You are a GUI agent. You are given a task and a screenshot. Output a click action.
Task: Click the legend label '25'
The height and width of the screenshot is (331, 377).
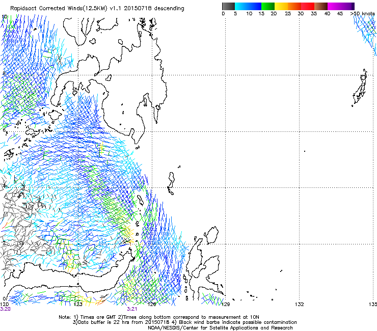(x=288, y=14)
